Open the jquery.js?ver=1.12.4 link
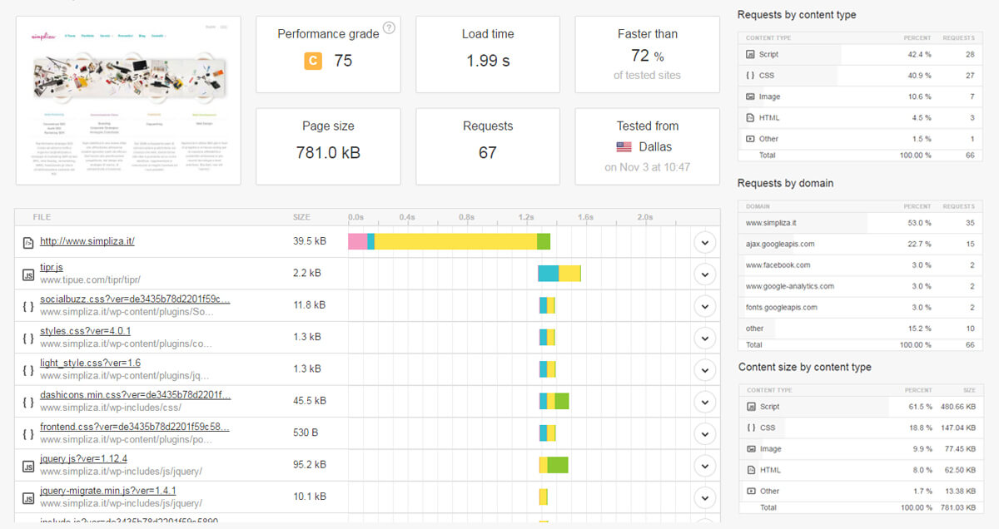 [x=83, y=457]
